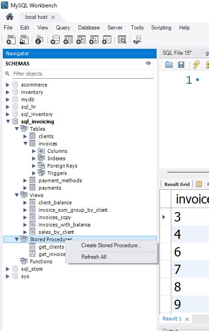Click the Foreign Keys folder icon

[x=41, y=166]
